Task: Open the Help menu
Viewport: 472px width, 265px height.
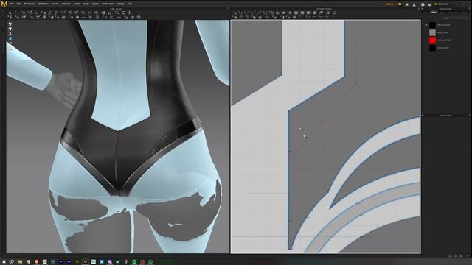Action: [x=130, y=4]
